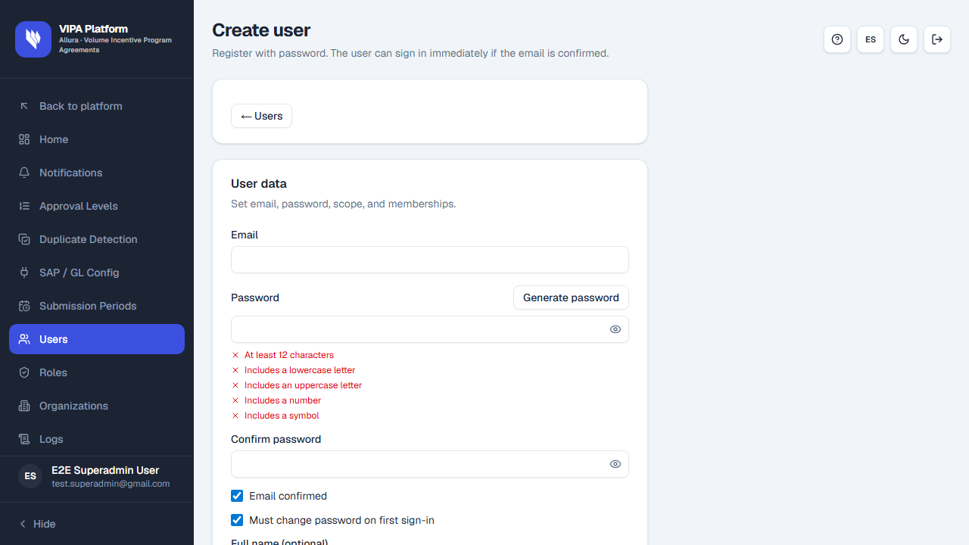Screen dimensions: 969x545
Task: Uncheck the Email confirmed checkbox
Action: click(x=237, y=496)
